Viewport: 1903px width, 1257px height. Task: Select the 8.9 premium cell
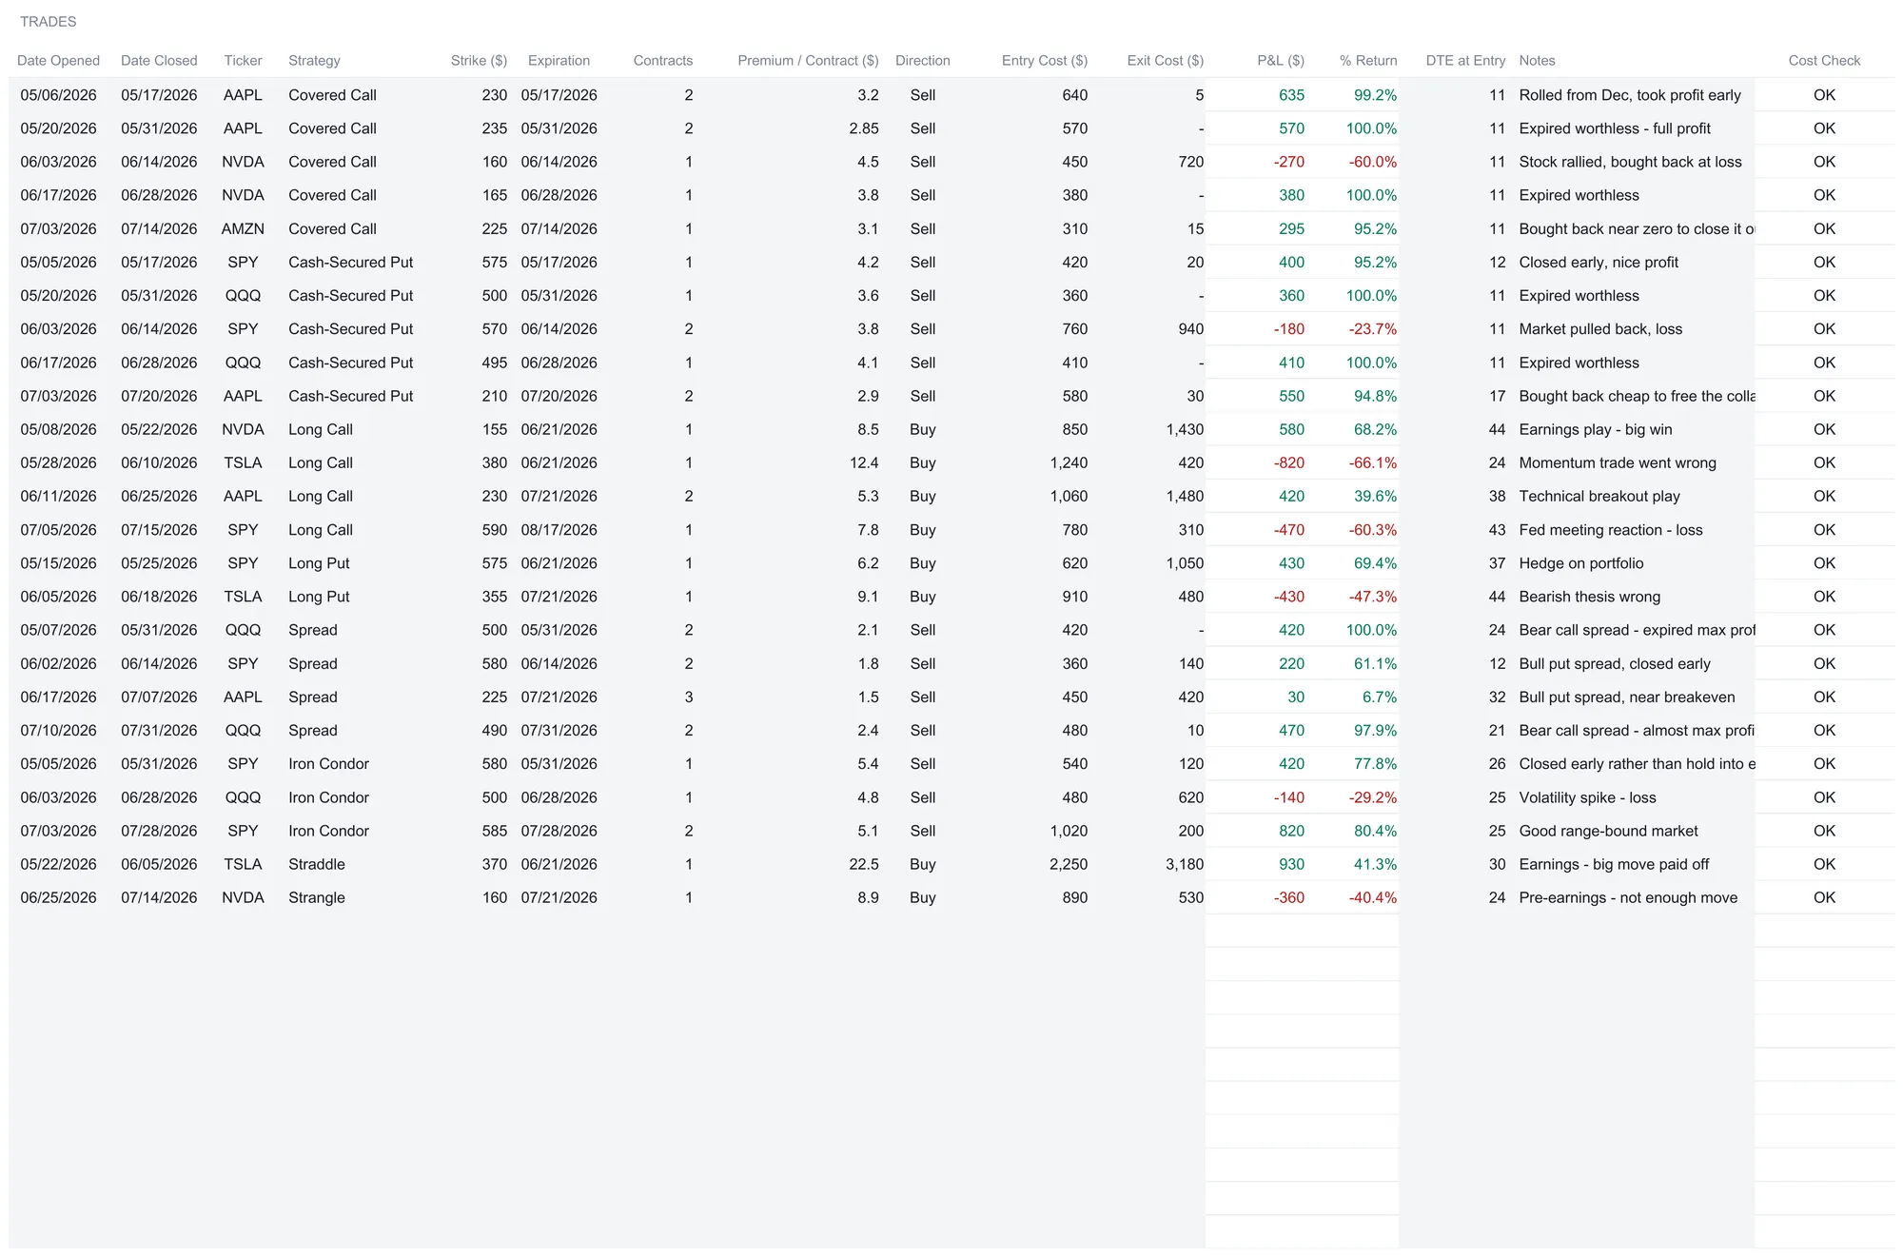tap(867, 897)
